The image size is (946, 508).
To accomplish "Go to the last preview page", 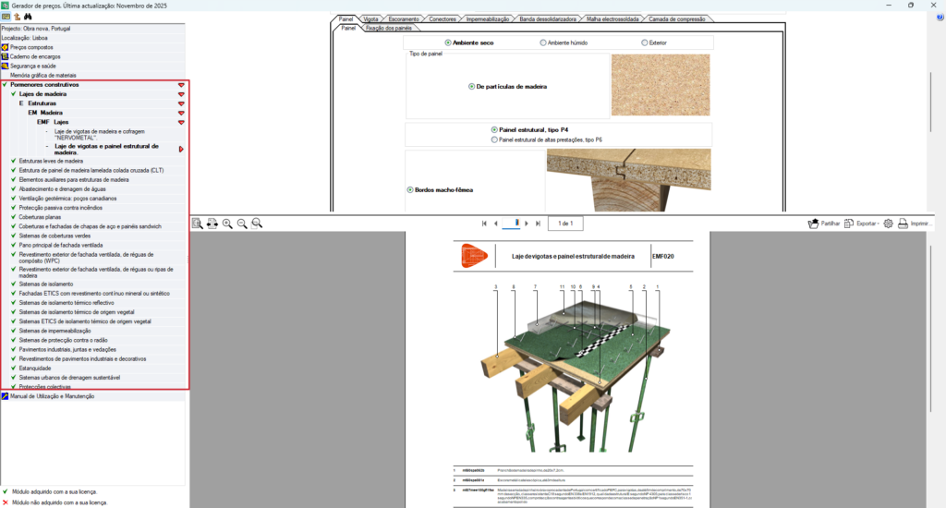I will tap(539, 224).
